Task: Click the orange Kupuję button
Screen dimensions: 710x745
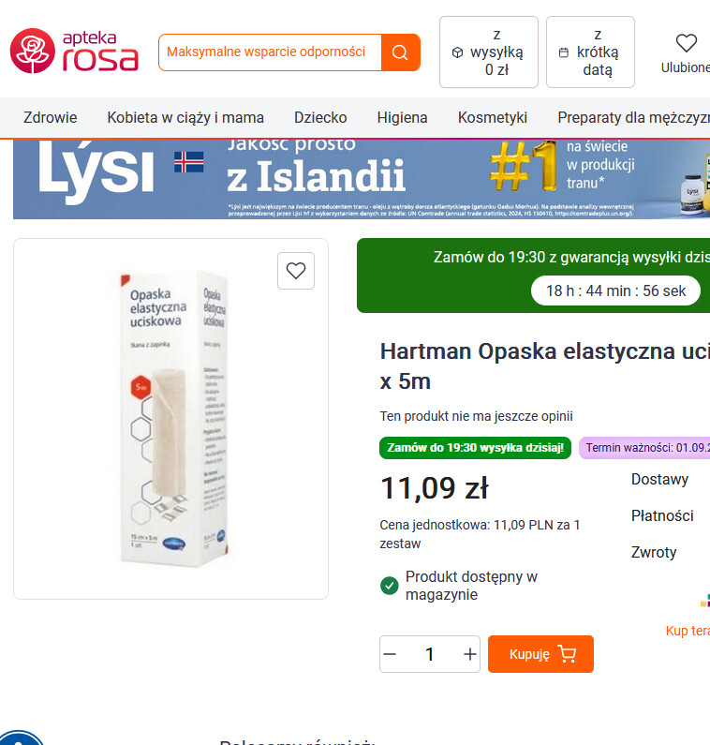Action: (540, 654)
